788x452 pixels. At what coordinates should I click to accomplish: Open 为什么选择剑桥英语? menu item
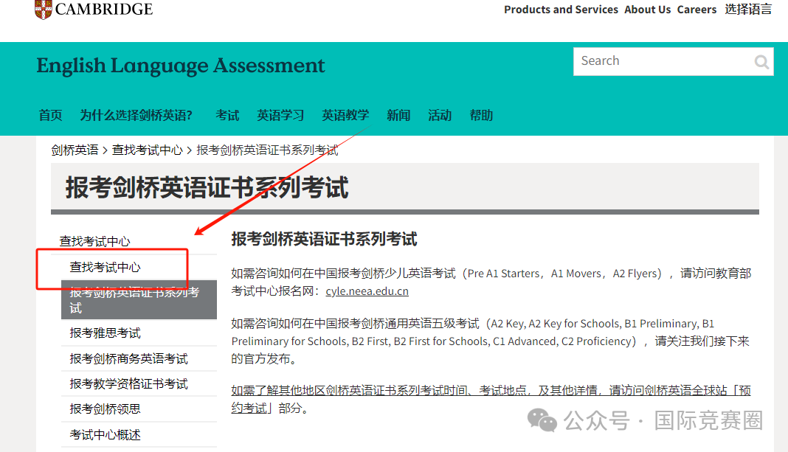pos(136,115)
